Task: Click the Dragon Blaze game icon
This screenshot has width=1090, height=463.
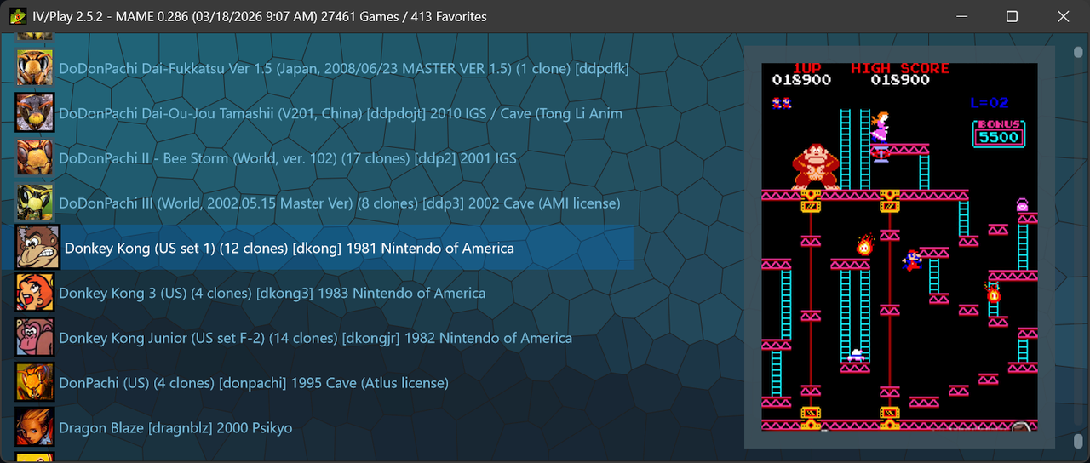Action: (35, 428)
